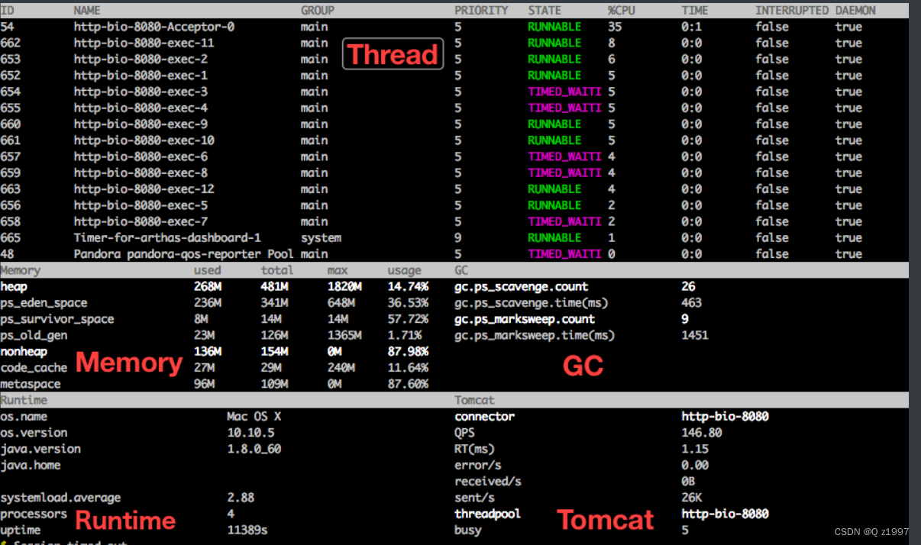The image size is (921, 545).
Task: Click the %CPU column header
Action: pyautogui.click(x=622, y=11)
